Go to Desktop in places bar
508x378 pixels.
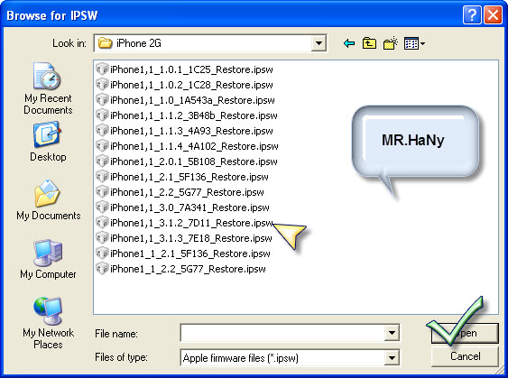click(48, 142)
